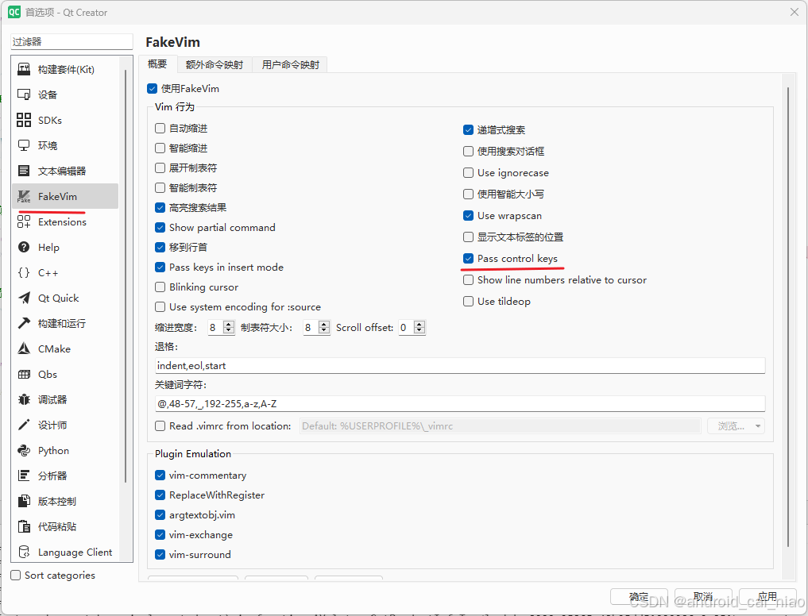Open the Extensions category icon
The image size is (808, 616).
coord(24,221)
